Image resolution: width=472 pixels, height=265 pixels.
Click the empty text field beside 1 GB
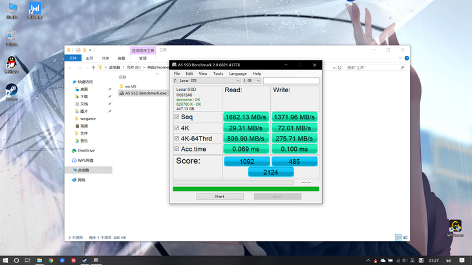(291, 81)
